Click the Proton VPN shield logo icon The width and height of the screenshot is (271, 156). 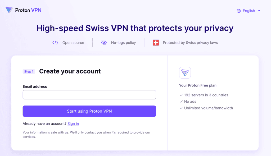[9, 10]
